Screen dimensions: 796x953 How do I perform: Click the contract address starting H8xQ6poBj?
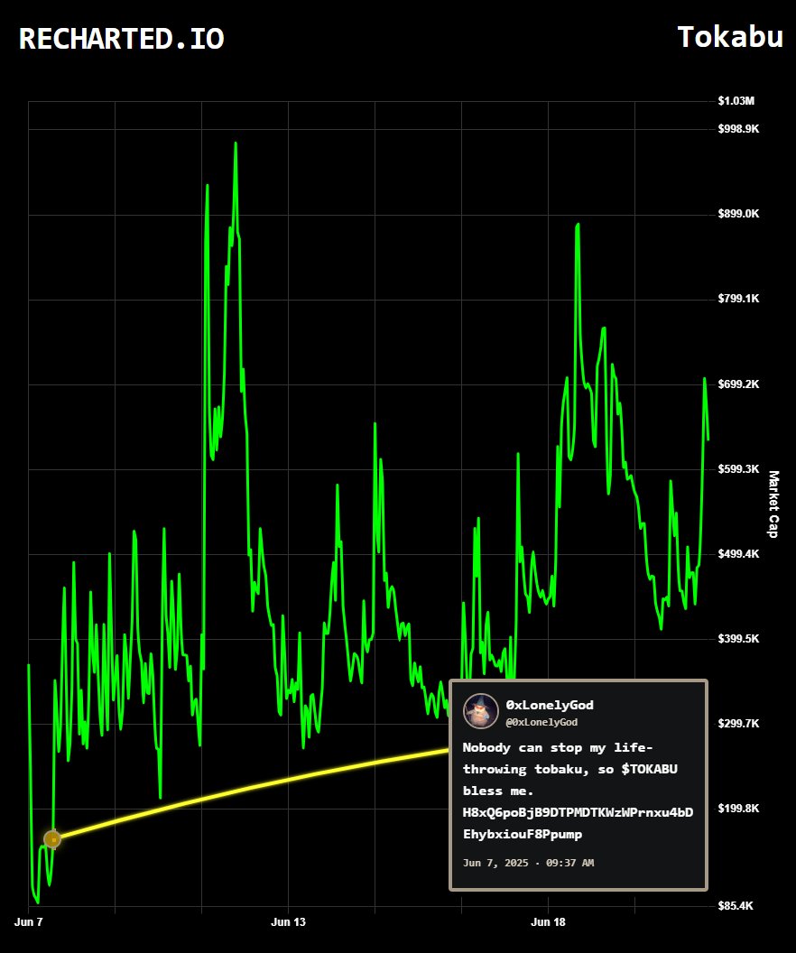click(x=578, y=823)
